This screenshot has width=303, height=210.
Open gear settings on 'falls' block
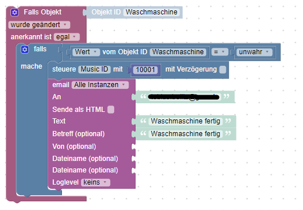[x=24, y=50]
